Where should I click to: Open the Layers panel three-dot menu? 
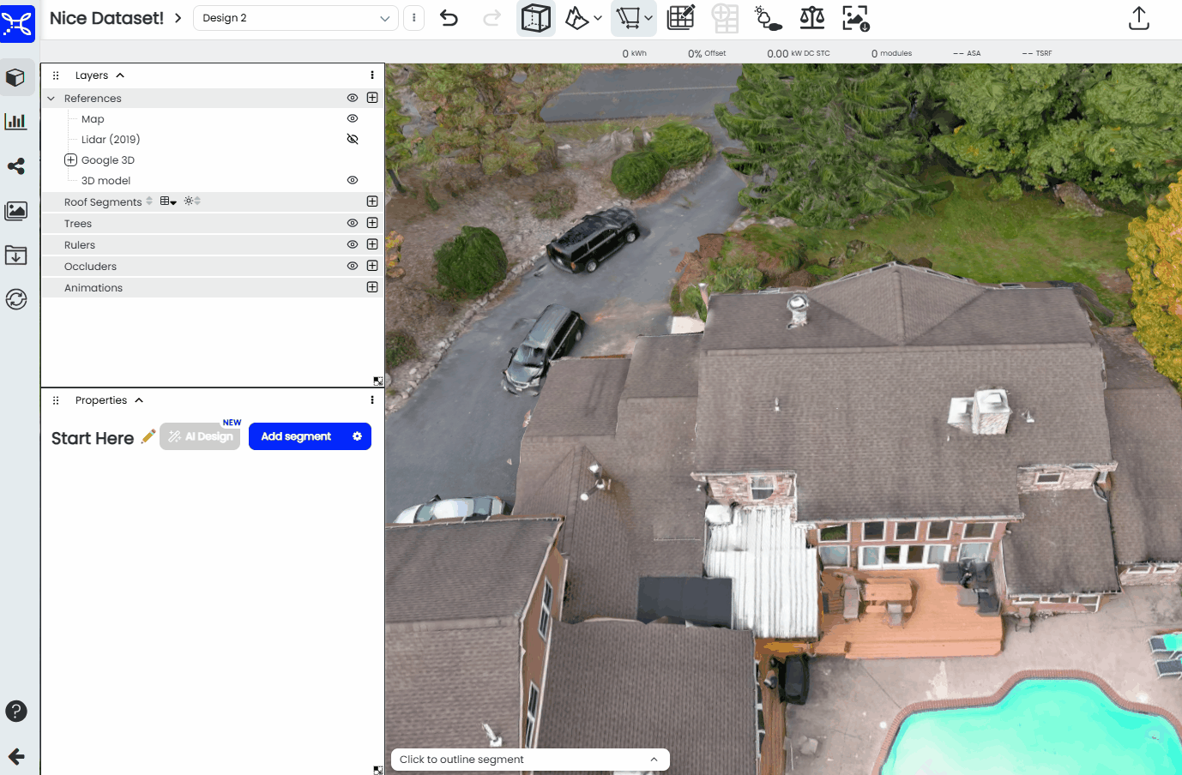pyautogui.click(x=372, y=75)
